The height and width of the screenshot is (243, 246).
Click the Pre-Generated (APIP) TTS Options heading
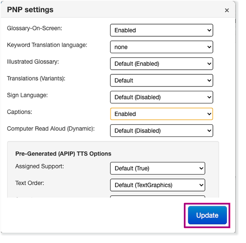[x=63, y=153]
